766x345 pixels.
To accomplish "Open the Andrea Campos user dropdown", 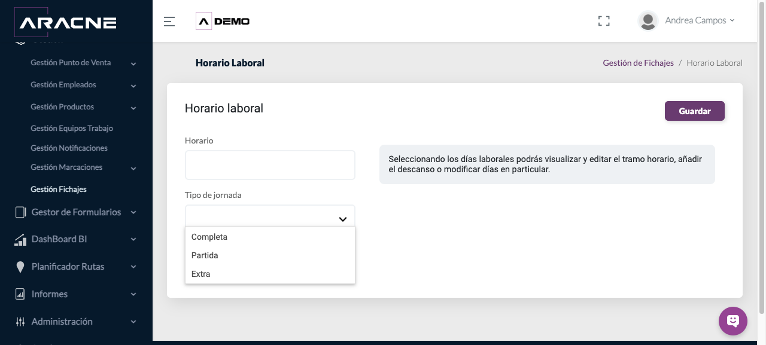I will (700, 20).
